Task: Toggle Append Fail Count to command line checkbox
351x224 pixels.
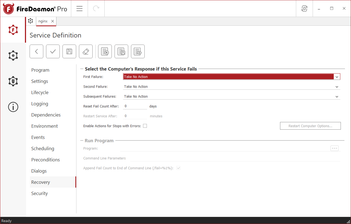Action: (178, 168)
